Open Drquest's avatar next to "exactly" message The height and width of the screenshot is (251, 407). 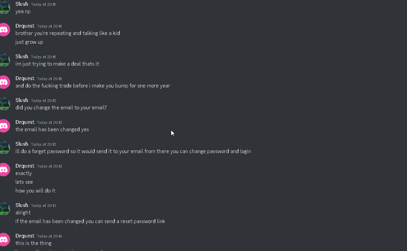coord(4,170)
